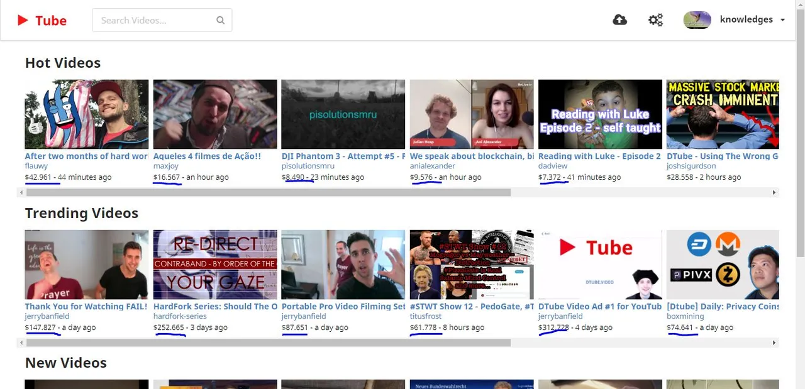This screenshot has height=389, width=805.
Task: Click Trending Videos scrollbar left arrow
Action: (21, 342)
